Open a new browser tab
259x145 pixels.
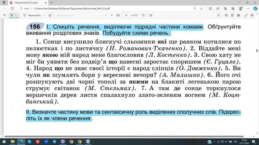51,3
